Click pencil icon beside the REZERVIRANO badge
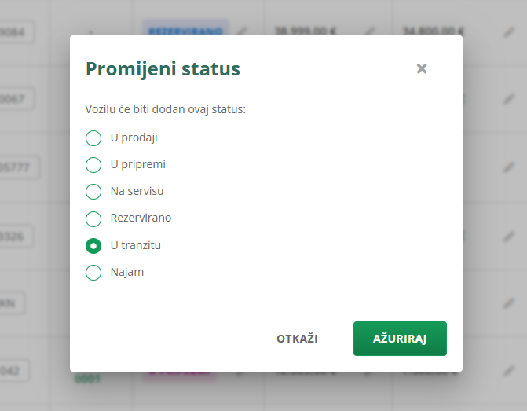This screenshot has height=411, width=527. pyautogui.click(x=242, y=31)
